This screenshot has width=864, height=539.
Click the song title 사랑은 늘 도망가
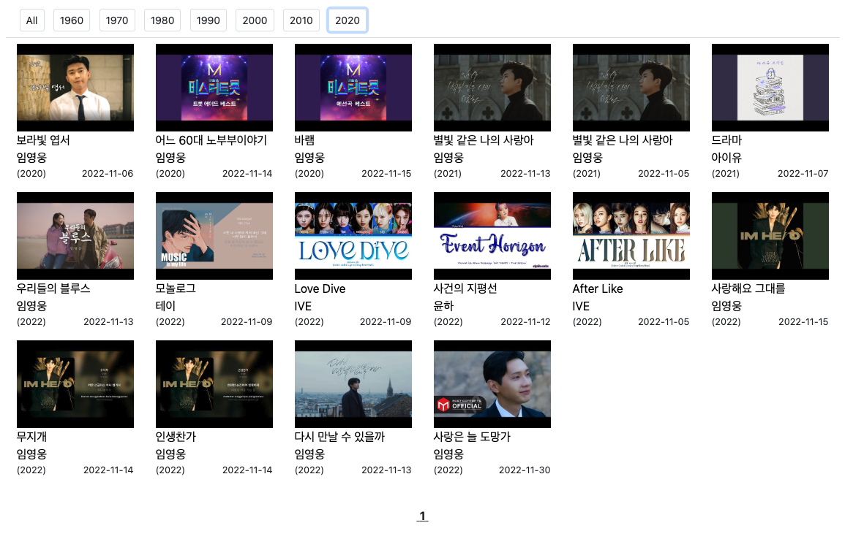point(472,437)
